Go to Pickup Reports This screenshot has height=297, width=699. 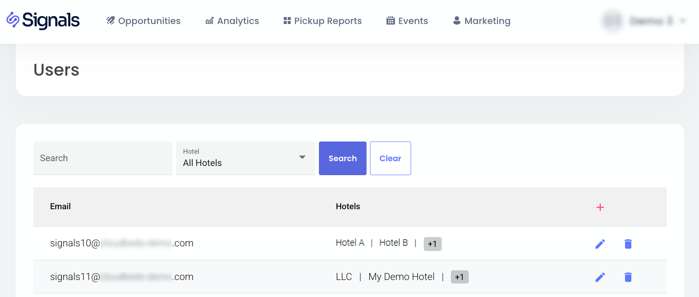click(322, 21)
